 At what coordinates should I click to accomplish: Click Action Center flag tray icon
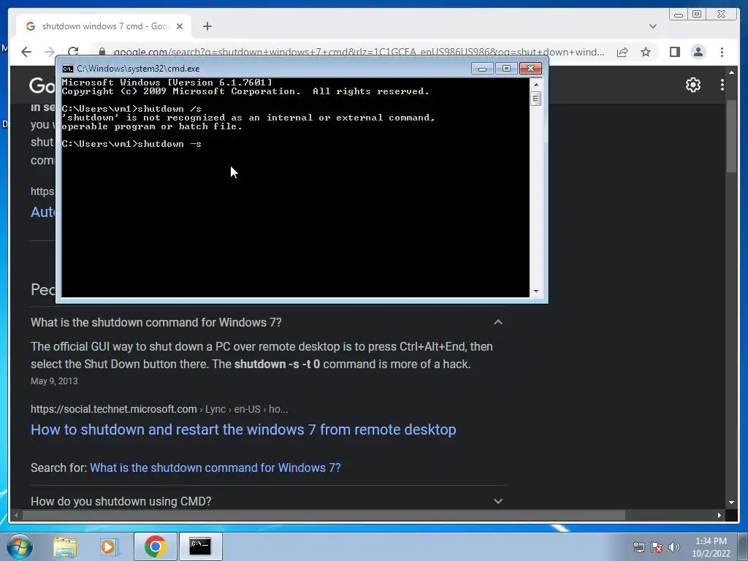(x=657, y=548)
